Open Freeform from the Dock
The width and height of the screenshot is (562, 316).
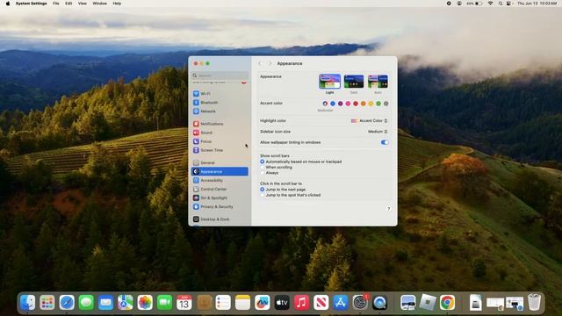pos(263,303)
